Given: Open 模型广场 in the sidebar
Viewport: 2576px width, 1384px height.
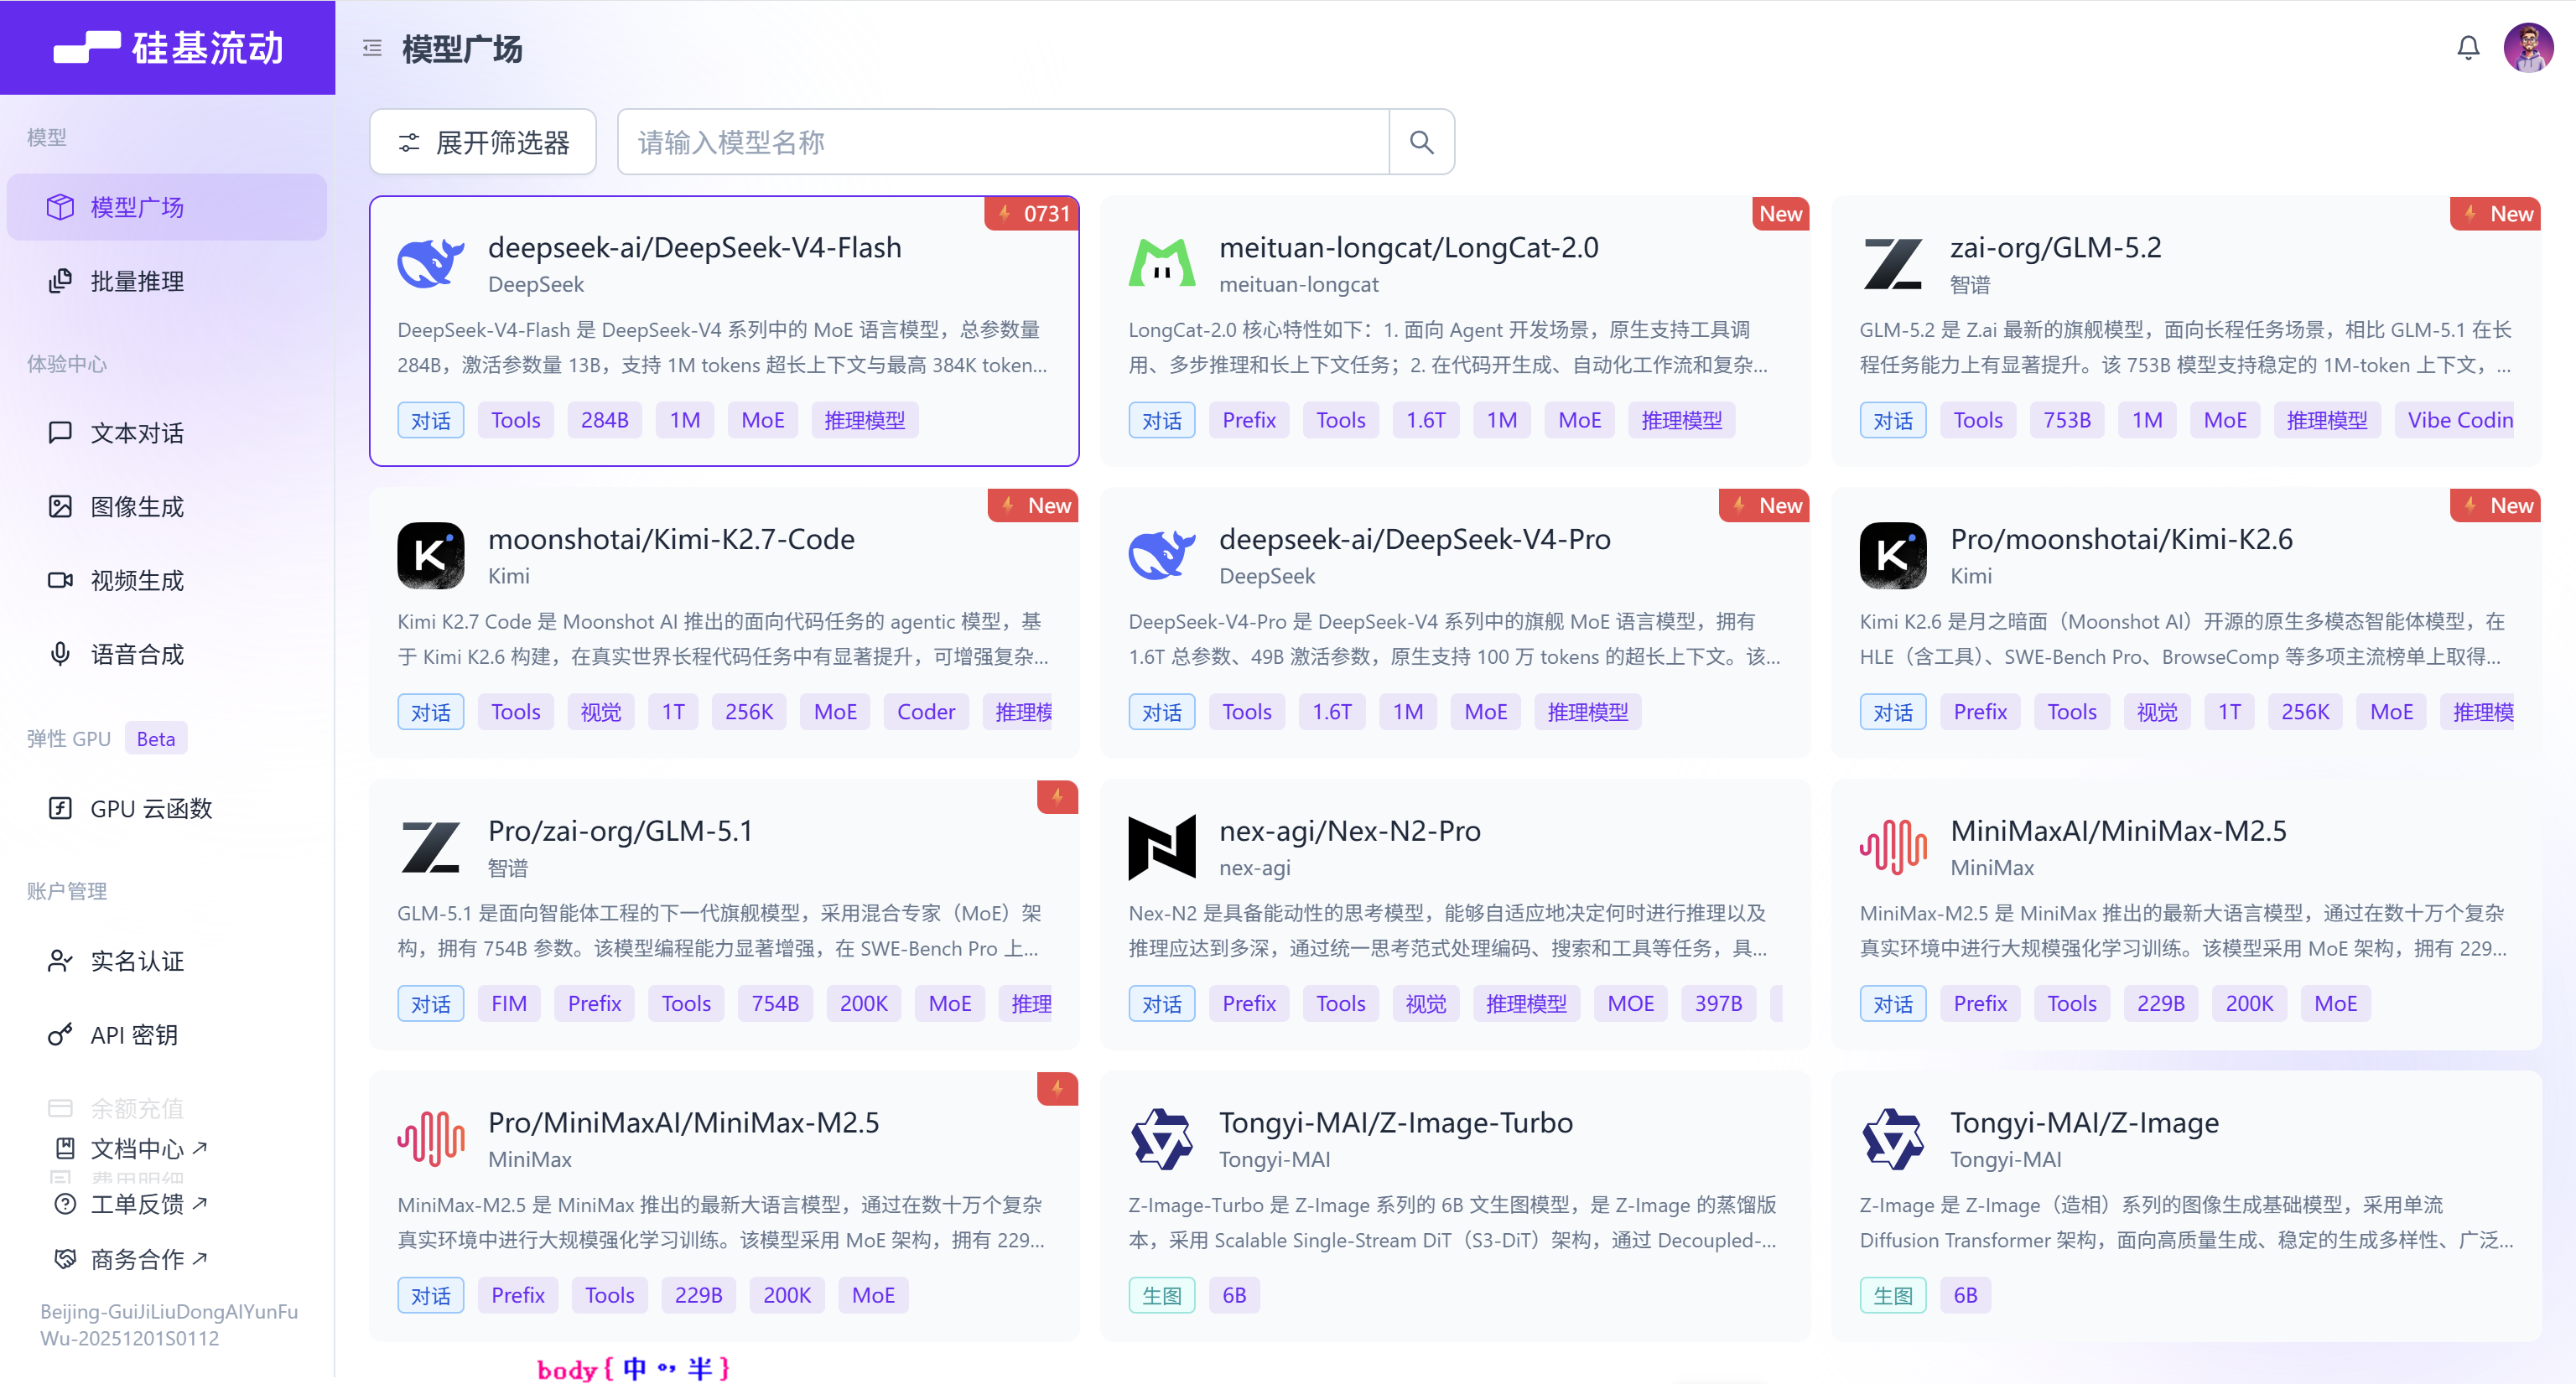Looking at the screenshot, I should point(167,207).
